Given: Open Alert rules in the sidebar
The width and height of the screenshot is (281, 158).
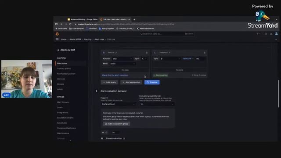Looking at the screenshot, I should click(x=62, y=63).
